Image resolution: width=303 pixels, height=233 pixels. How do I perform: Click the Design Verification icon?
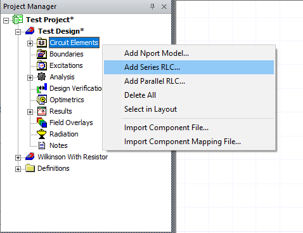pos(42,88)
